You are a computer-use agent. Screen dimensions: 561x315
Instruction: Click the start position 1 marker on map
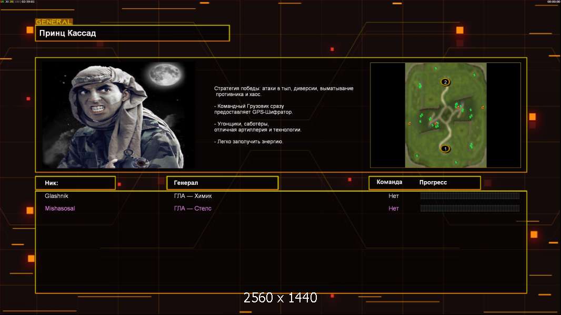(x=445, y=149)
